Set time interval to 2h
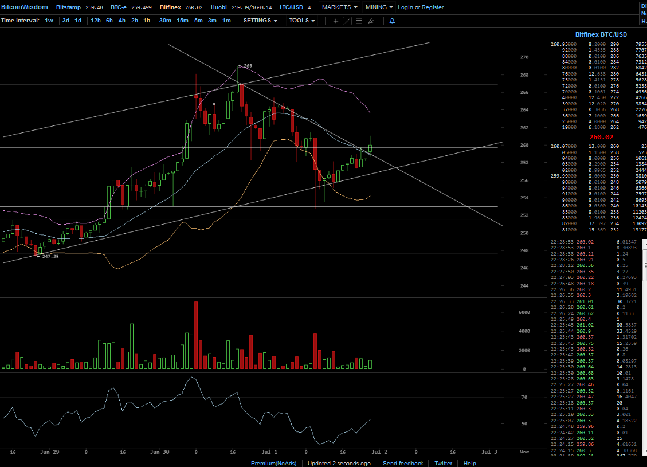 [x=135, y=21]
